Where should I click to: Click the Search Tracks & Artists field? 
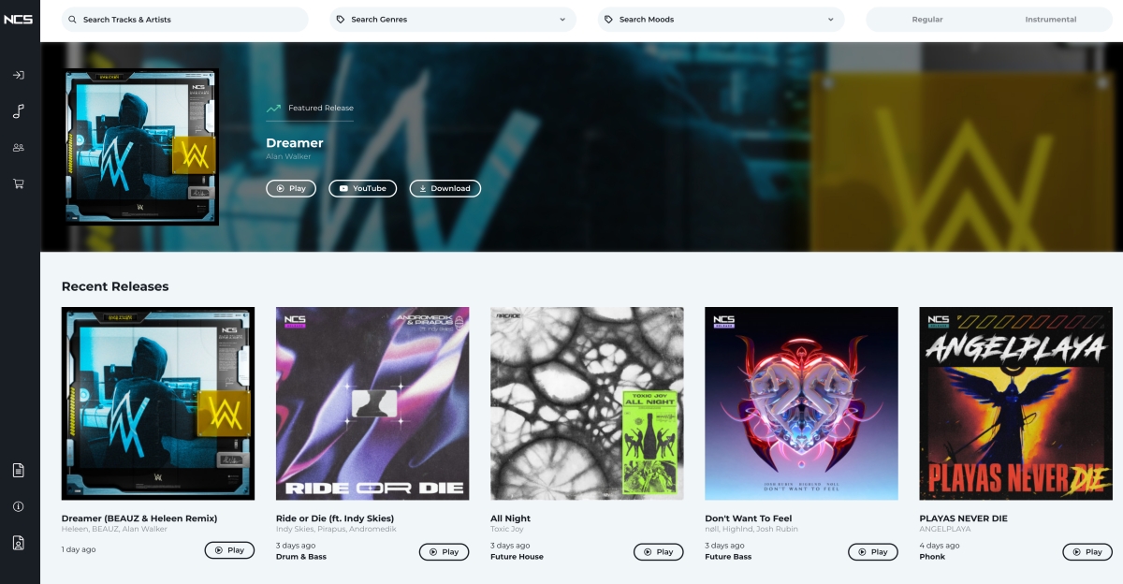(184, 19)
